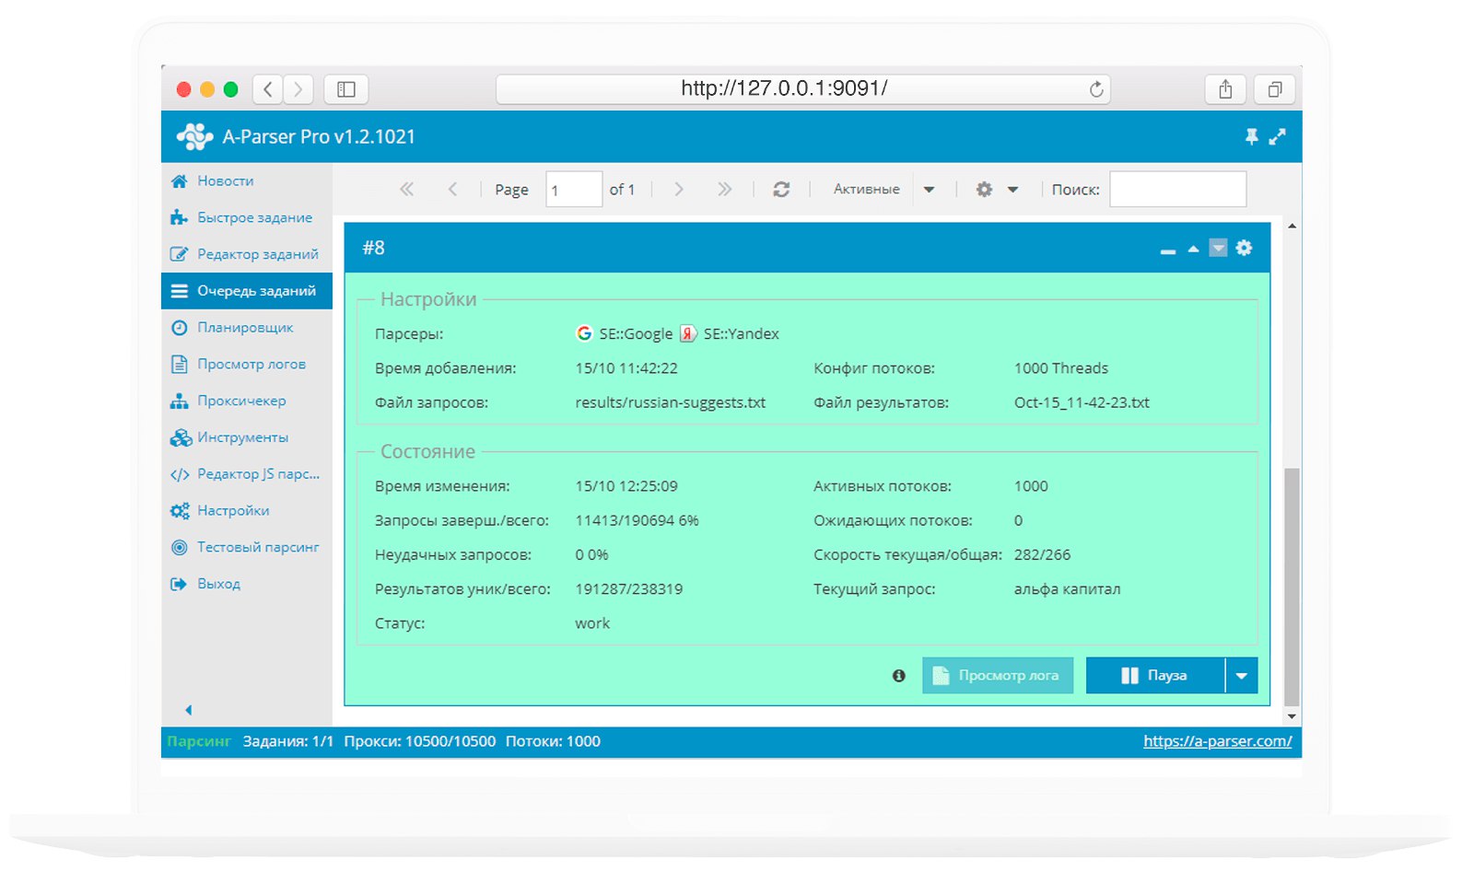Click the Тестовый парсинг target icon
The height and width of the screenshot is (884, 1474).
(x=180, y=548)
